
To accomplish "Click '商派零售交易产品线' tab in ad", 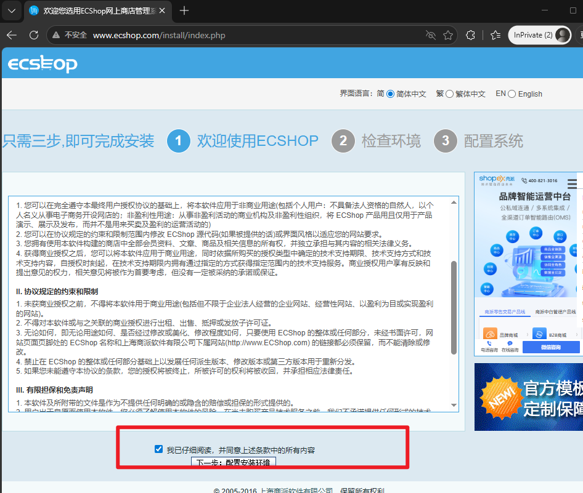I will 505,312.
